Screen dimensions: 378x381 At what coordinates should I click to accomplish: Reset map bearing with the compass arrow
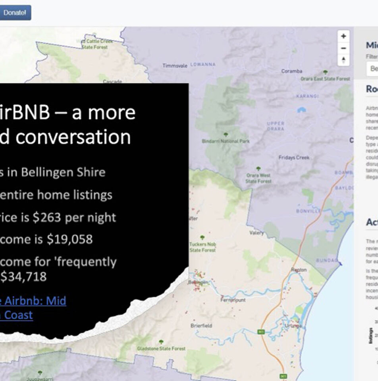(343, 60)
